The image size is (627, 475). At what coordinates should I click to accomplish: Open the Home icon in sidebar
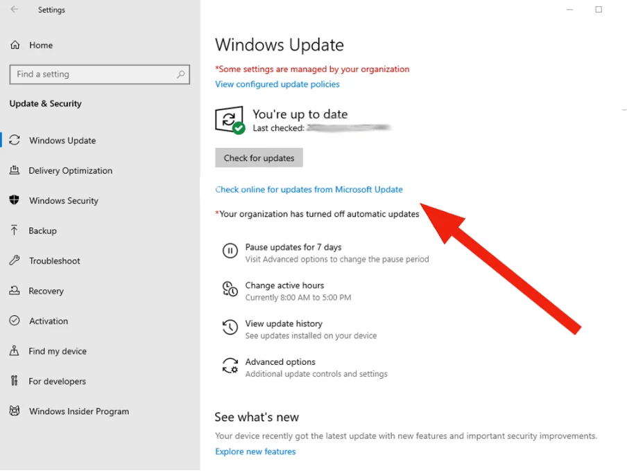tap(15, 45)
